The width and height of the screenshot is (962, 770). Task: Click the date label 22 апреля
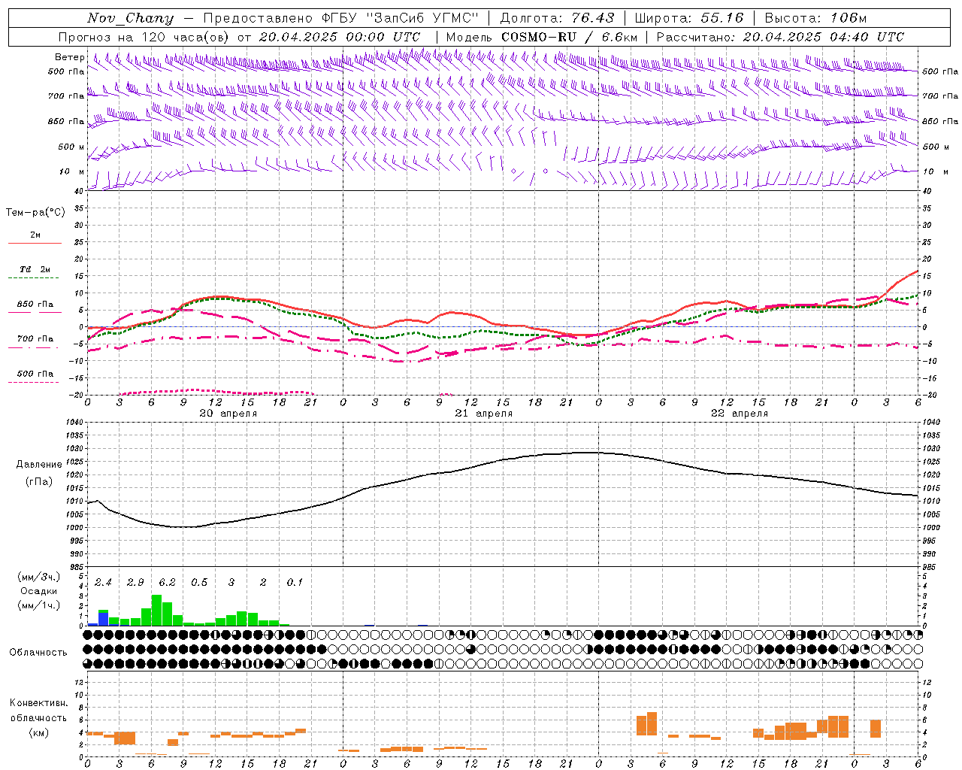[739, 413]
